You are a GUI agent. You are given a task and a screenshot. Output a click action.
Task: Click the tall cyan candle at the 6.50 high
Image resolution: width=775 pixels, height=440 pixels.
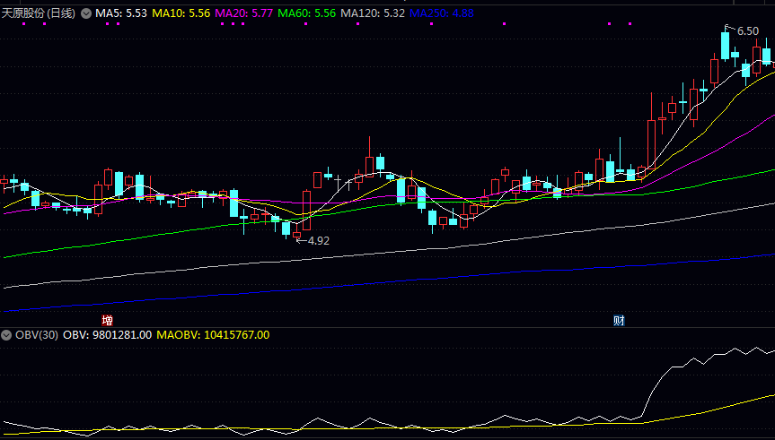[x=725, y=45]
